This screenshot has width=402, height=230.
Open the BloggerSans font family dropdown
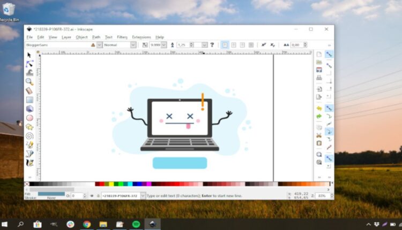pos(93,45)
